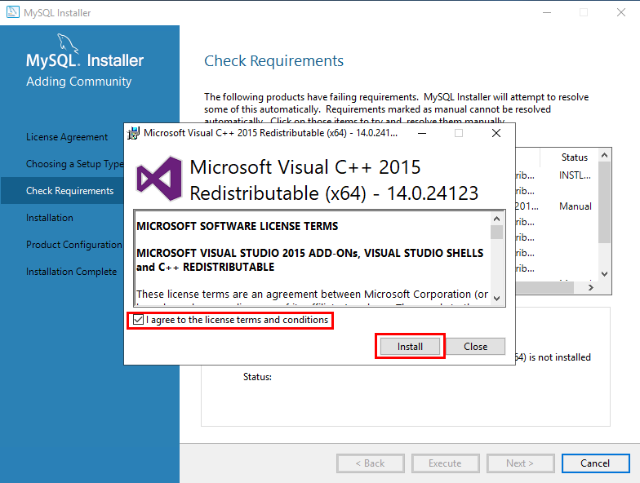The image size is (640, 483).
Task: Click license text scrollbar up arrow
Action: [496, 219]
